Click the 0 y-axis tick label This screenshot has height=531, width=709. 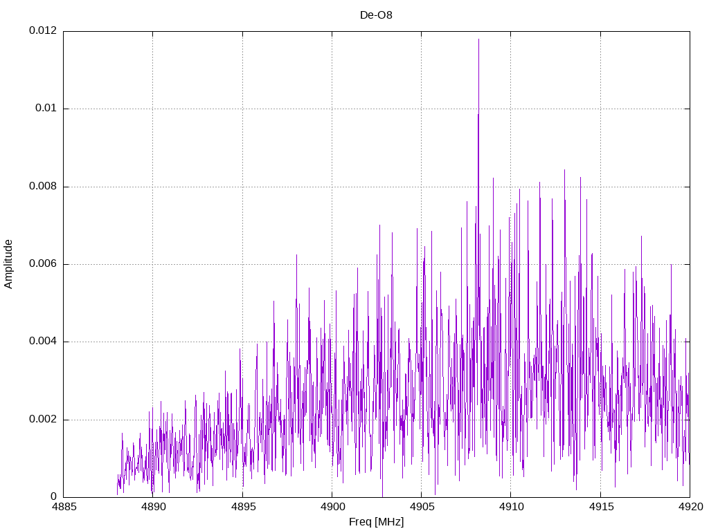click(x=54, y=497)
